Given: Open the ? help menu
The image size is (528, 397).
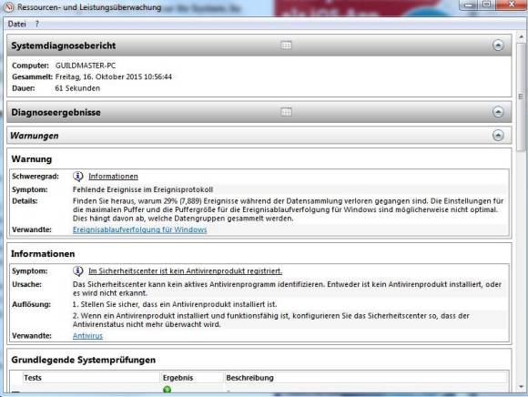Looking at the screenshot, I should tap(37, 24).
